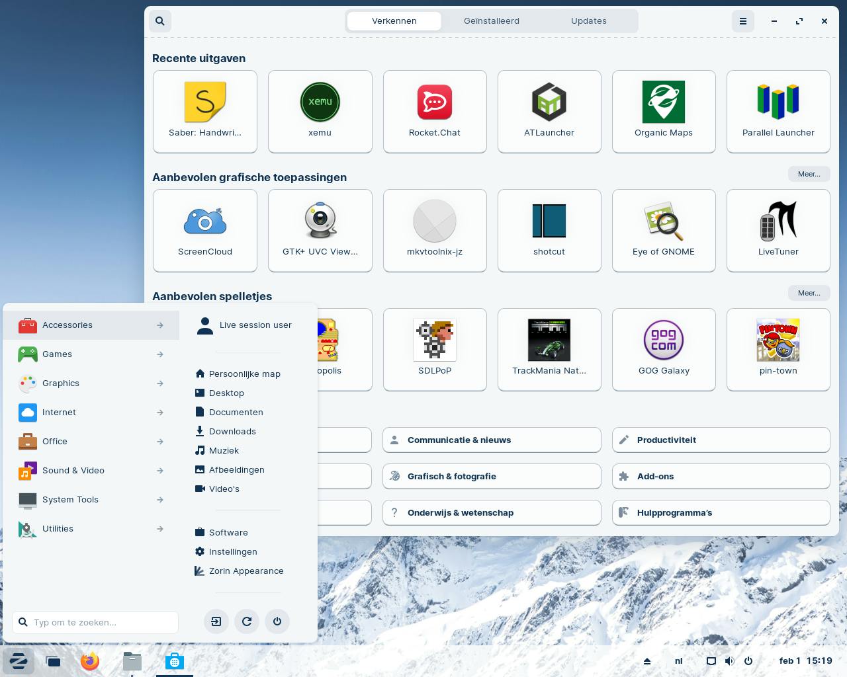Expand the Internet category
Screen dimensions: 847x677
91,413
